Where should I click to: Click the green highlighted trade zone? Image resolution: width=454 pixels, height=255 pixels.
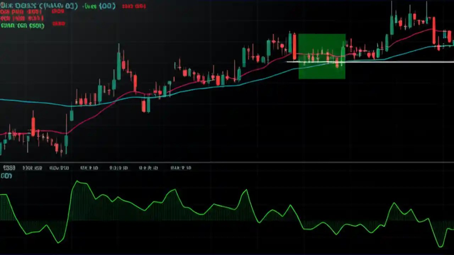[322, 56]
